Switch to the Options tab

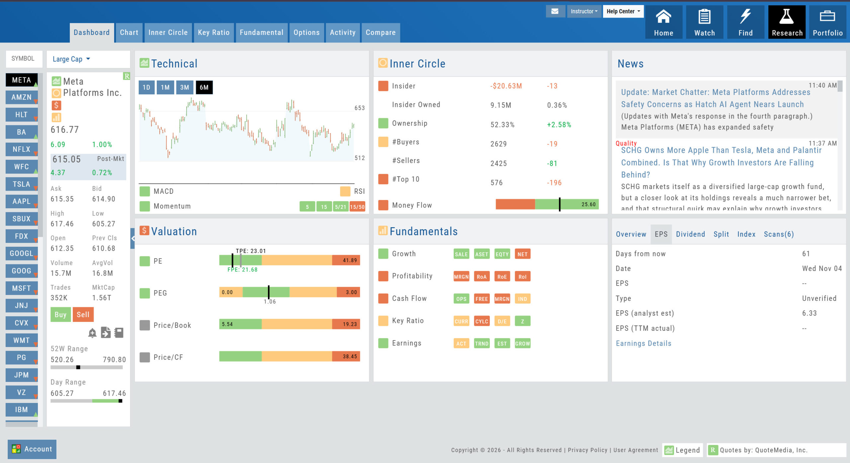tap(306, 33)
